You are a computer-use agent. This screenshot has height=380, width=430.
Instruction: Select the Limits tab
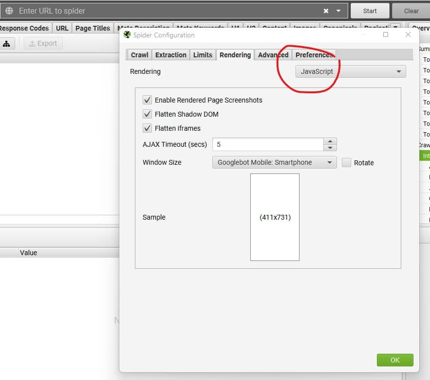pyautogui.click(x=203, y=55)
